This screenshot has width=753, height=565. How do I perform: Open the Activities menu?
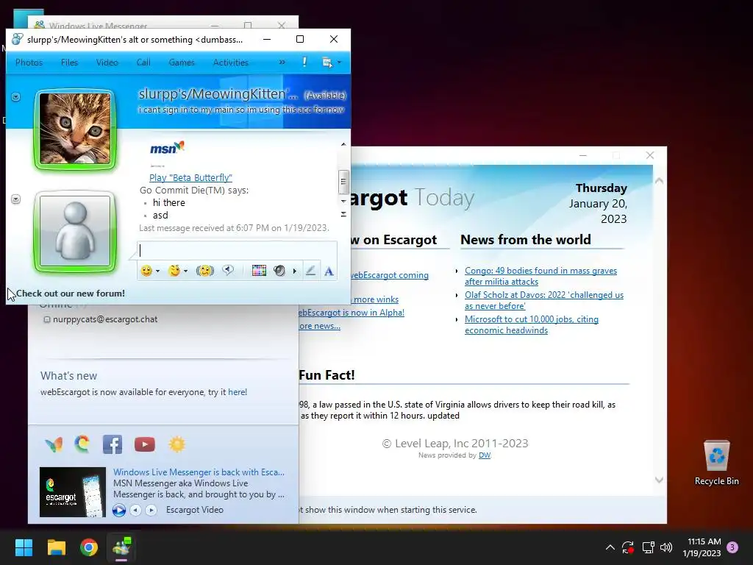[x=230, y=63]
